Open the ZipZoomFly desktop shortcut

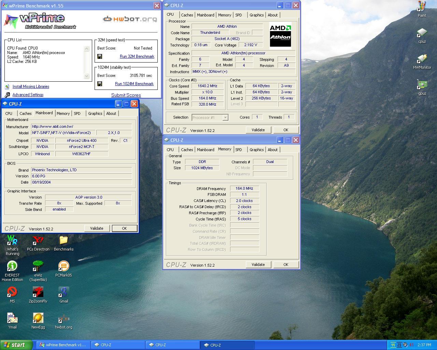click(38, 295)
